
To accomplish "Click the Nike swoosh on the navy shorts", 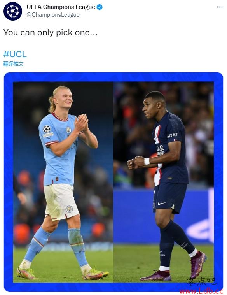I will [x=162, y=204].
